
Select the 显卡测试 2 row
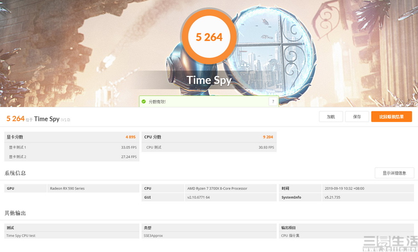(x=72, y=157)
